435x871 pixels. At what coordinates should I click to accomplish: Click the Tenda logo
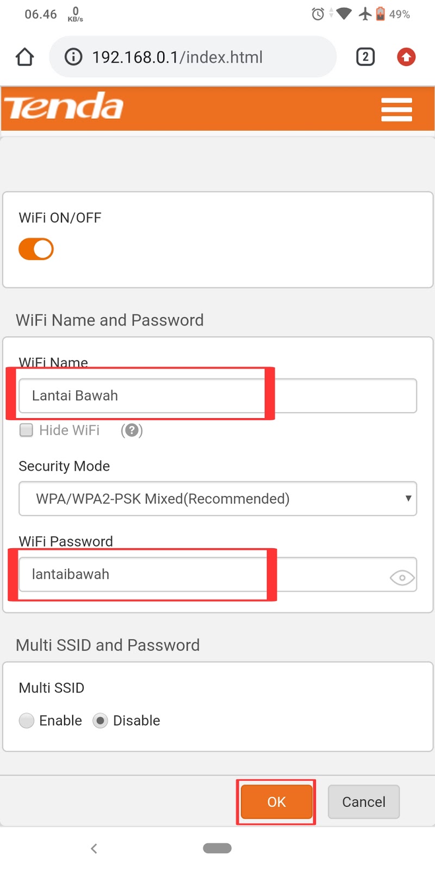coord(64,107)
